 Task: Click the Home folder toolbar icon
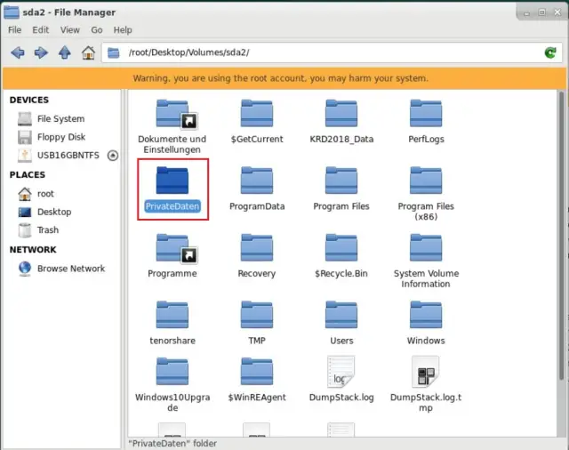point(88,53)
